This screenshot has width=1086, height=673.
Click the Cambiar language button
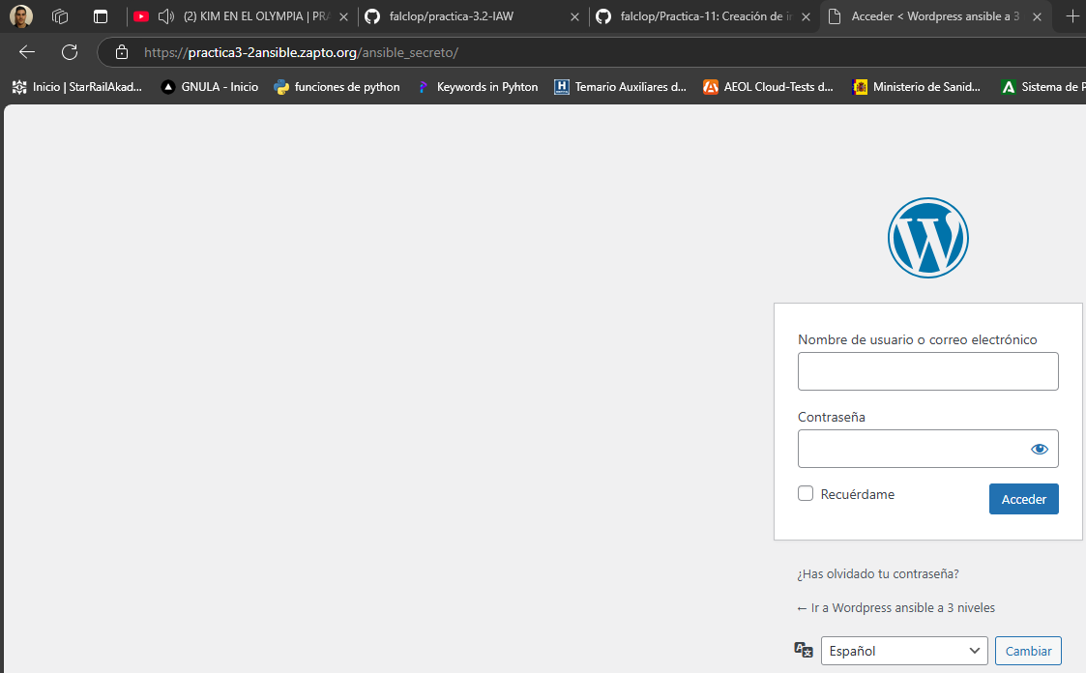1028,651
